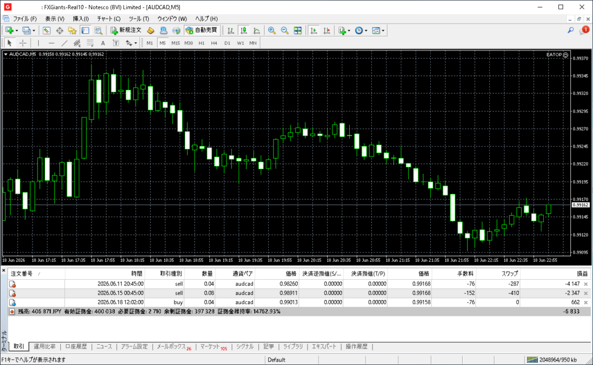Viewport: 593px width, 365px height.
Task: Expand the Templates dropdown arrow
Action: (x=383, y=31)
